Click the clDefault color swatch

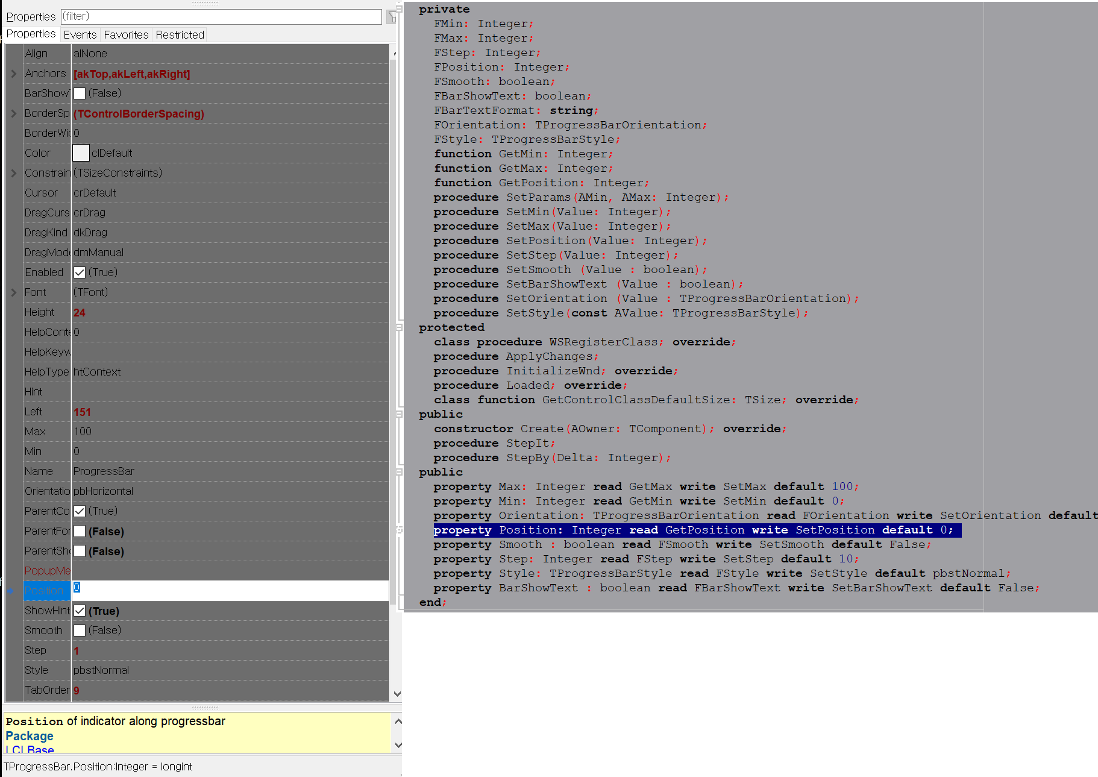coord(81,153)
